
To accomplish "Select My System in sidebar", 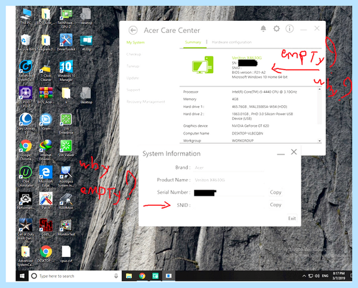I will point(135,42).
